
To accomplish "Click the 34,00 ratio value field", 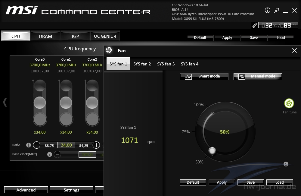I will tap(66, 145).
